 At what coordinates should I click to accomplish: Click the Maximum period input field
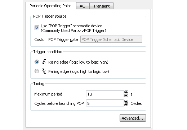point(105,94)
